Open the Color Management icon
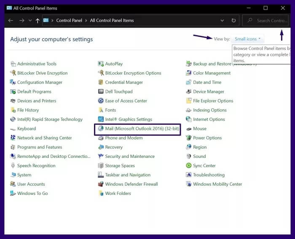The height and width of the screenshot is (239, 295). (189, 73)
